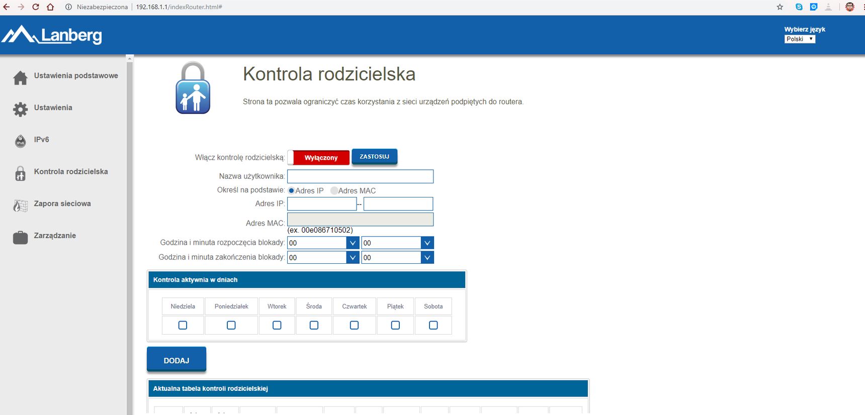
Task: Click the Kontrola rodzicielska page title
Action: click(x=329, y=74)
